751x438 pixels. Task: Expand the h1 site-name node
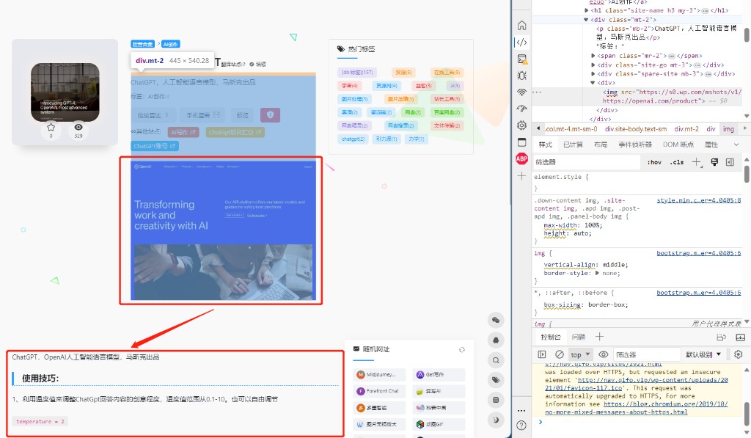click(587, 10)
